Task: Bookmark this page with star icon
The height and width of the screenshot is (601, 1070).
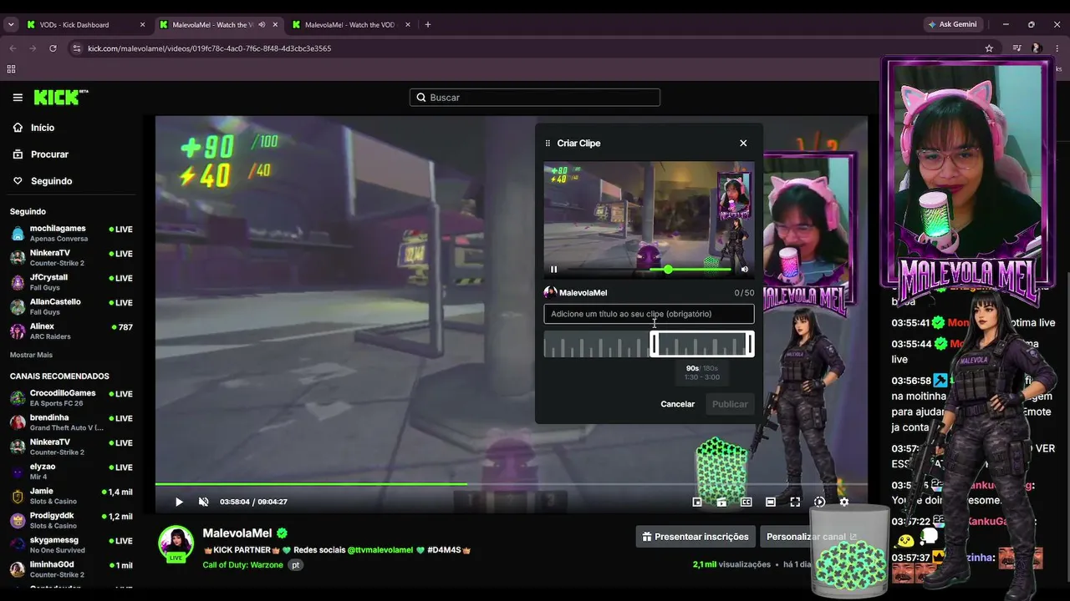Action: point(989,48)
